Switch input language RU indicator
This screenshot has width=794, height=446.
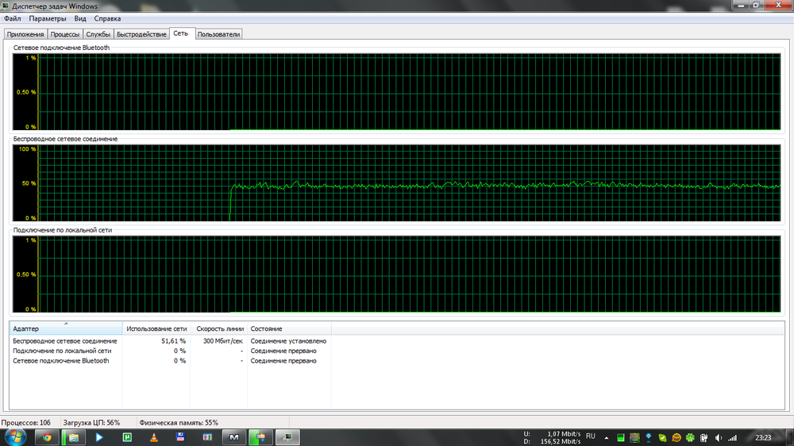click(590, 436)
